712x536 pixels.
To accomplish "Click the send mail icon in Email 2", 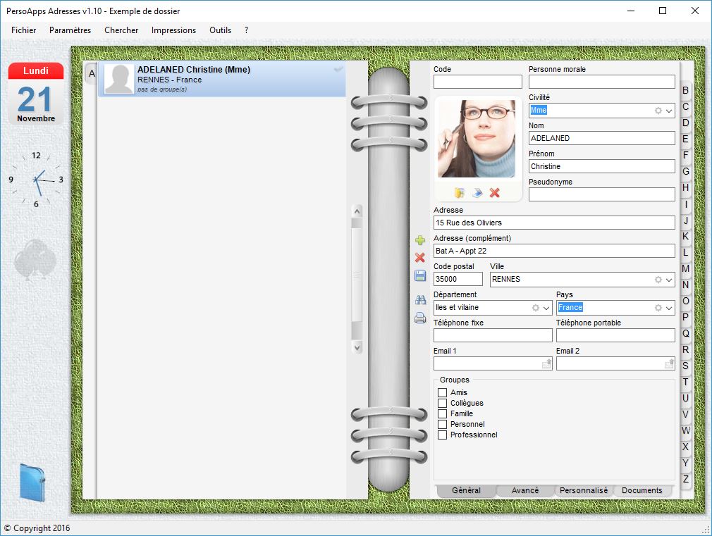I will pos(669,363).
